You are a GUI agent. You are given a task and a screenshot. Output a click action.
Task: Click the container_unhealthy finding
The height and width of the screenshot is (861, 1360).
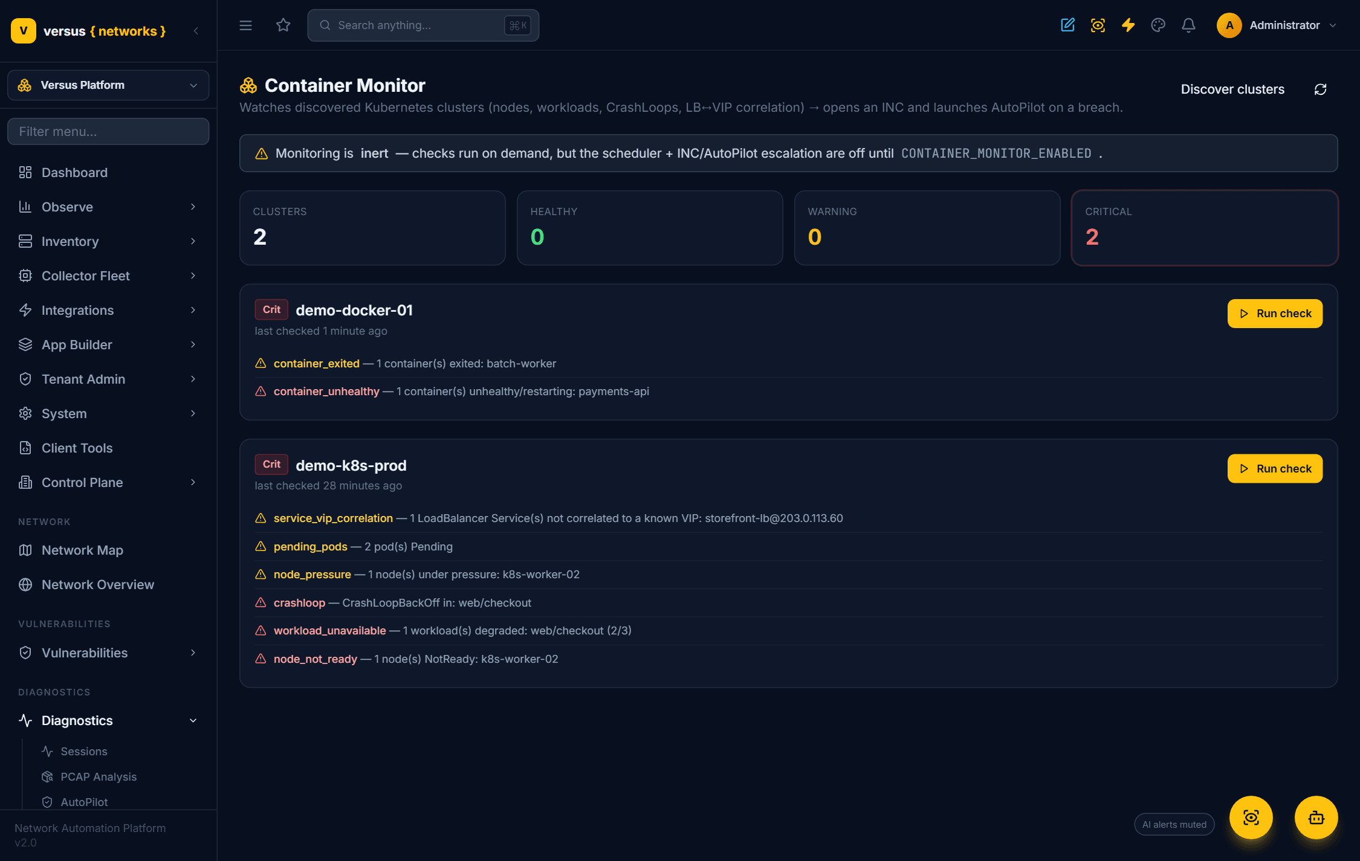(788, 392)
